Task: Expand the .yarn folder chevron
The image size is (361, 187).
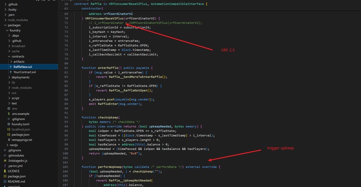Action: click(5, 15)
